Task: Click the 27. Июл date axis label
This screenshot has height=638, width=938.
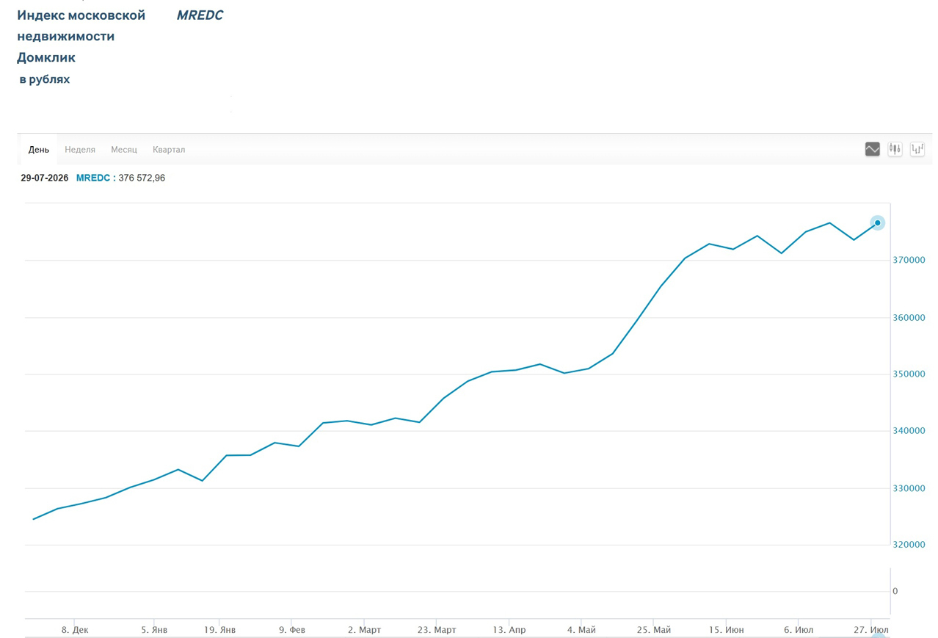Action: [x=872, y=630]
